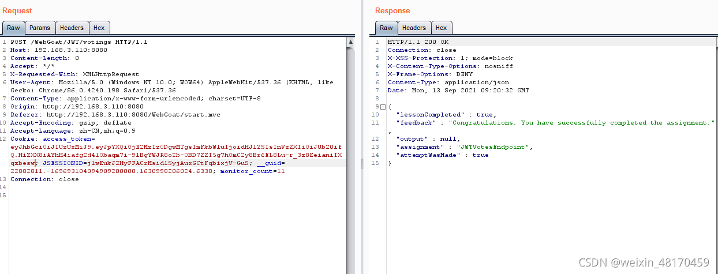Click the Accept-Language: zh-CN header line
718x274 pixels.
point(73,131)
